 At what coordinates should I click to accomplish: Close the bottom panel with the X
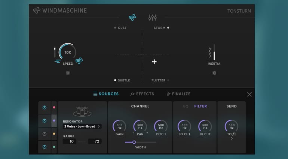[249, 94]
